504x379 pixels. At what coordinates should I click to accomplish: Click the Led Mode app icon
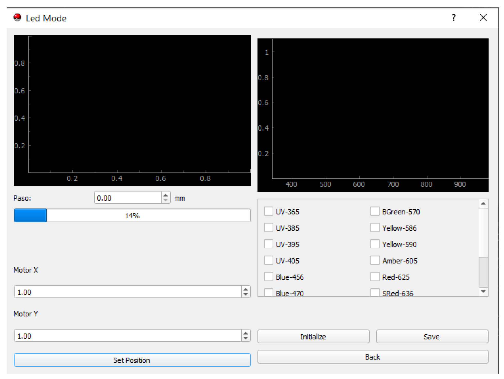click(17, 18)
